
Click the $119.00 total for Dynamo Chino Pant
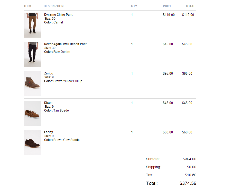point(188,15)
